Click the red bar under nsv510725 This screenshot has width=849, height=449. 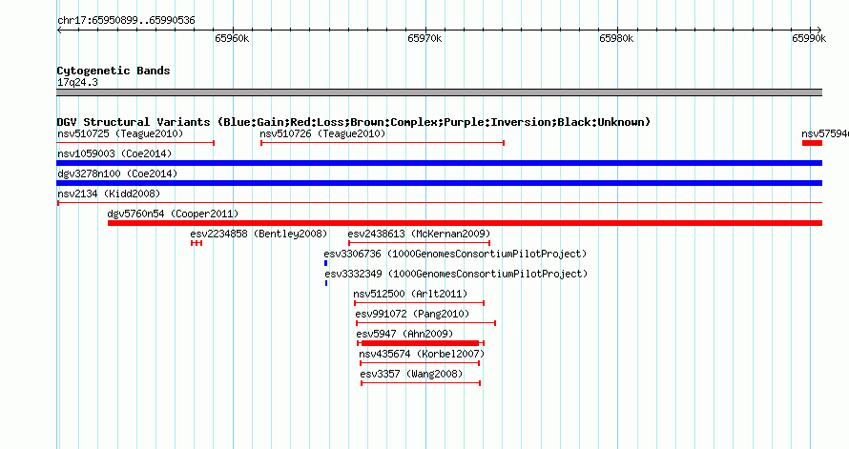tap(135, 143)
